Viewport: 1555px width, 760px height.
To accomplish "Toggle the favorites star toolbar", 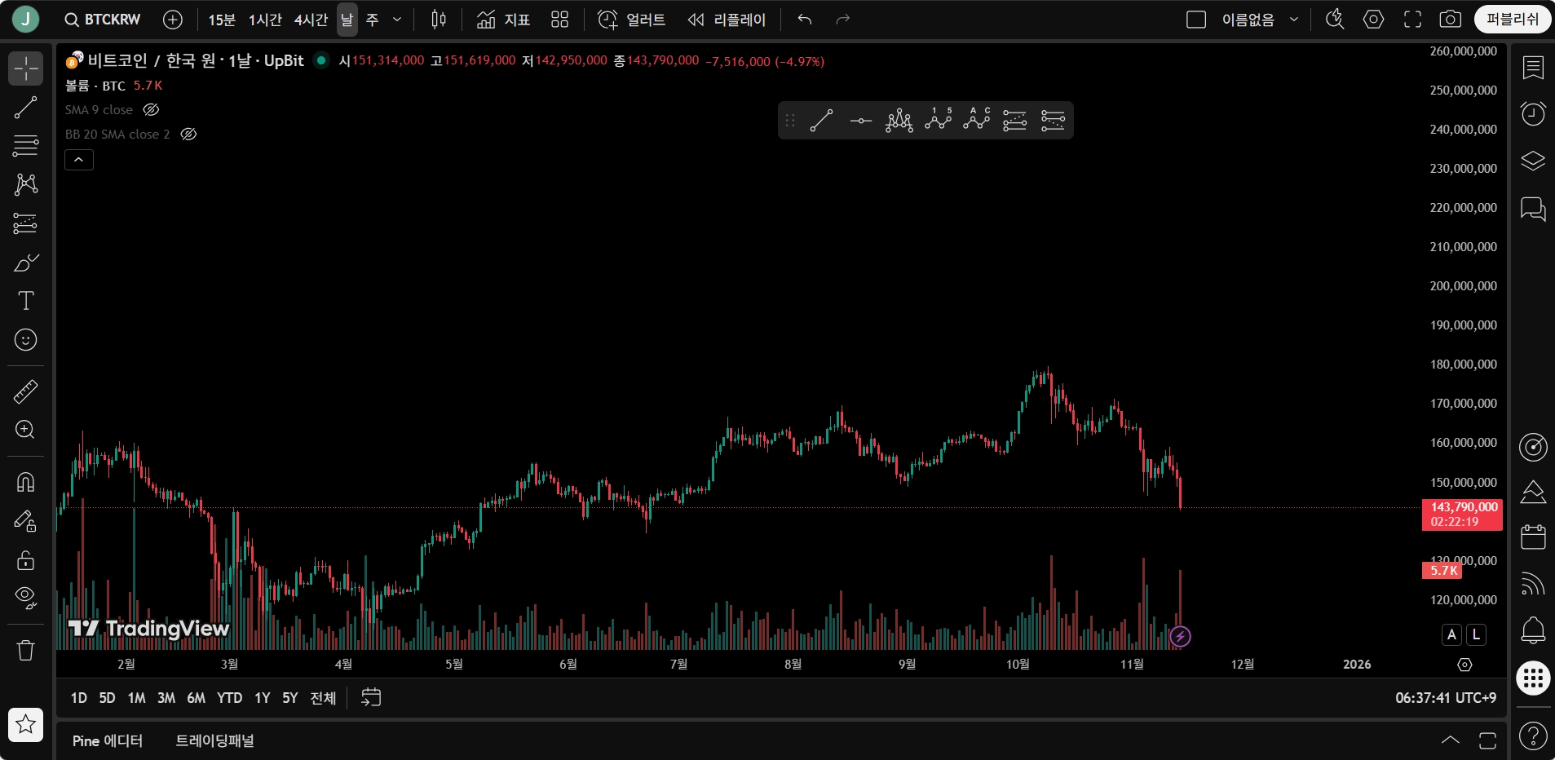I will pyautogui.click(x=26, y=724).
